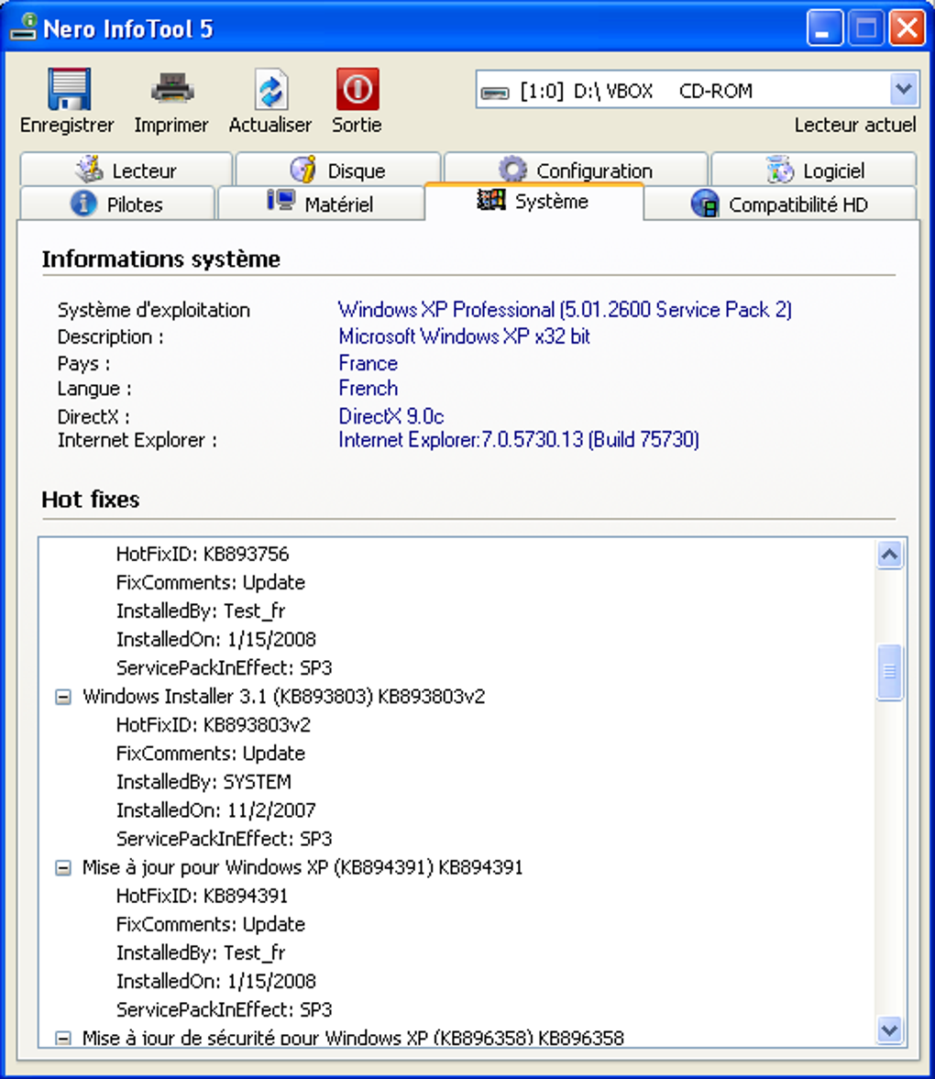Click the 'DirectX 9.0c' value
The image size is (935, 1079).
pyautogui.click(x=390, y=416)
